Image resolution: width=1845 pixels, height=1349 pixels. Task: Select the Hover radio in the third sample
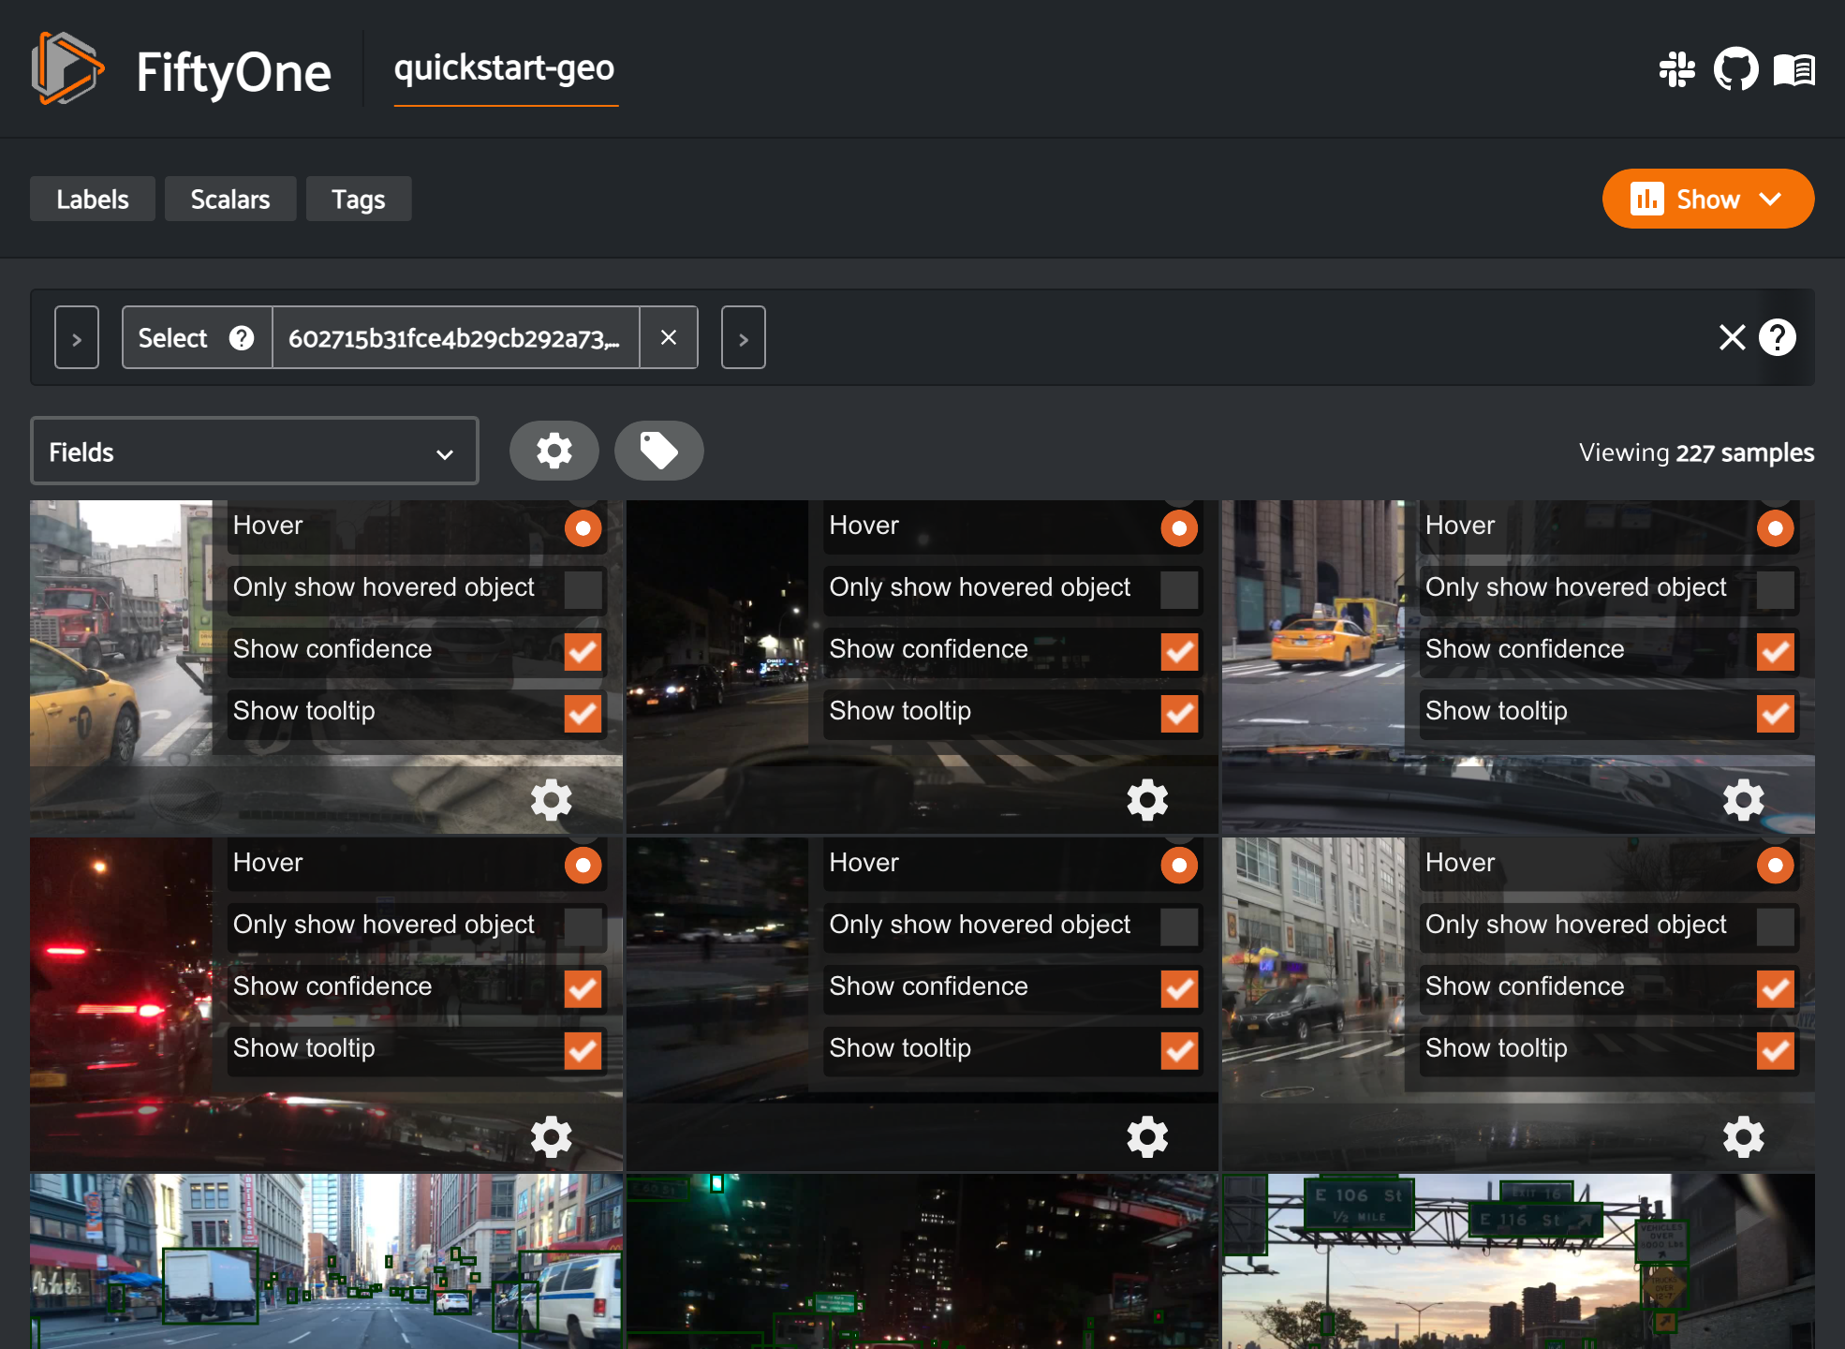tap(1775, 527)
